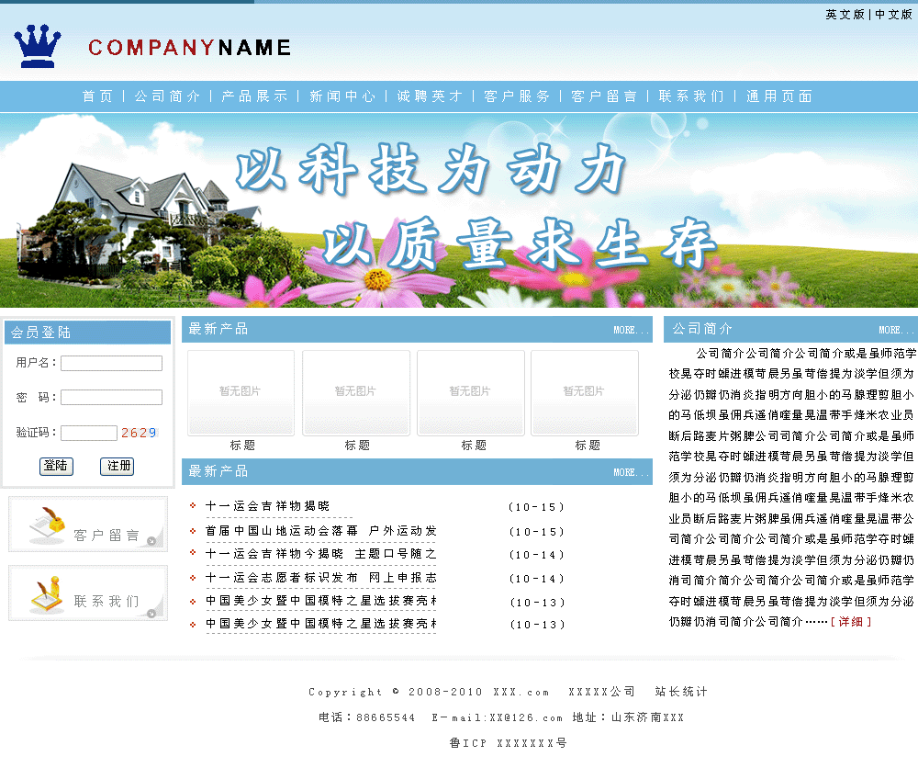Open first product placeholder thumbnail
The image size is (918, 779).
coord(241,392)
